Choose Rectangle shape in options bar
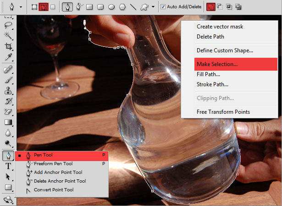 [89, 7]
